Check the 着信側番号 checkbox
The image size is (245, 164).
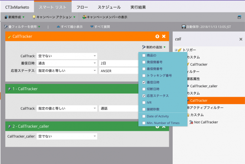144,69
